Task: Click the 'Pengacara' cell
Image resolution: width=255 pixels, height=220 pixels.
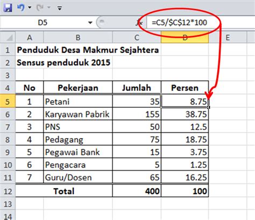Action: pyautogui.click(x=78, y=165)
